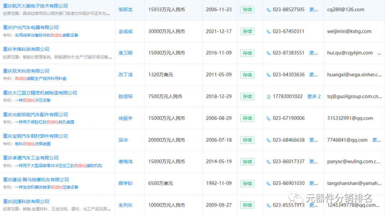Image resolution: width=385 pixels, height=215 pixels.
Task: Open patent 一种发动机箱体轴承自动化压装设备
Action: pyautogui.click(x=46, y=187)
